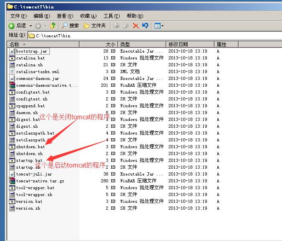Image resolution: width=282 pixels, height=241 pixels.
Task: Select the catalina.sh file icon
Action: click(x=12, y=65)
